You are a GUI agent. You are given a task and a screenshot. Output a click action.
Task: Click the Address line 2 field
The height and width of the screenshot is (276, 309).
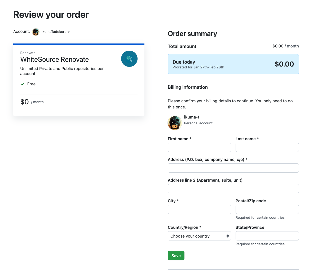click(x=233, y=189)
